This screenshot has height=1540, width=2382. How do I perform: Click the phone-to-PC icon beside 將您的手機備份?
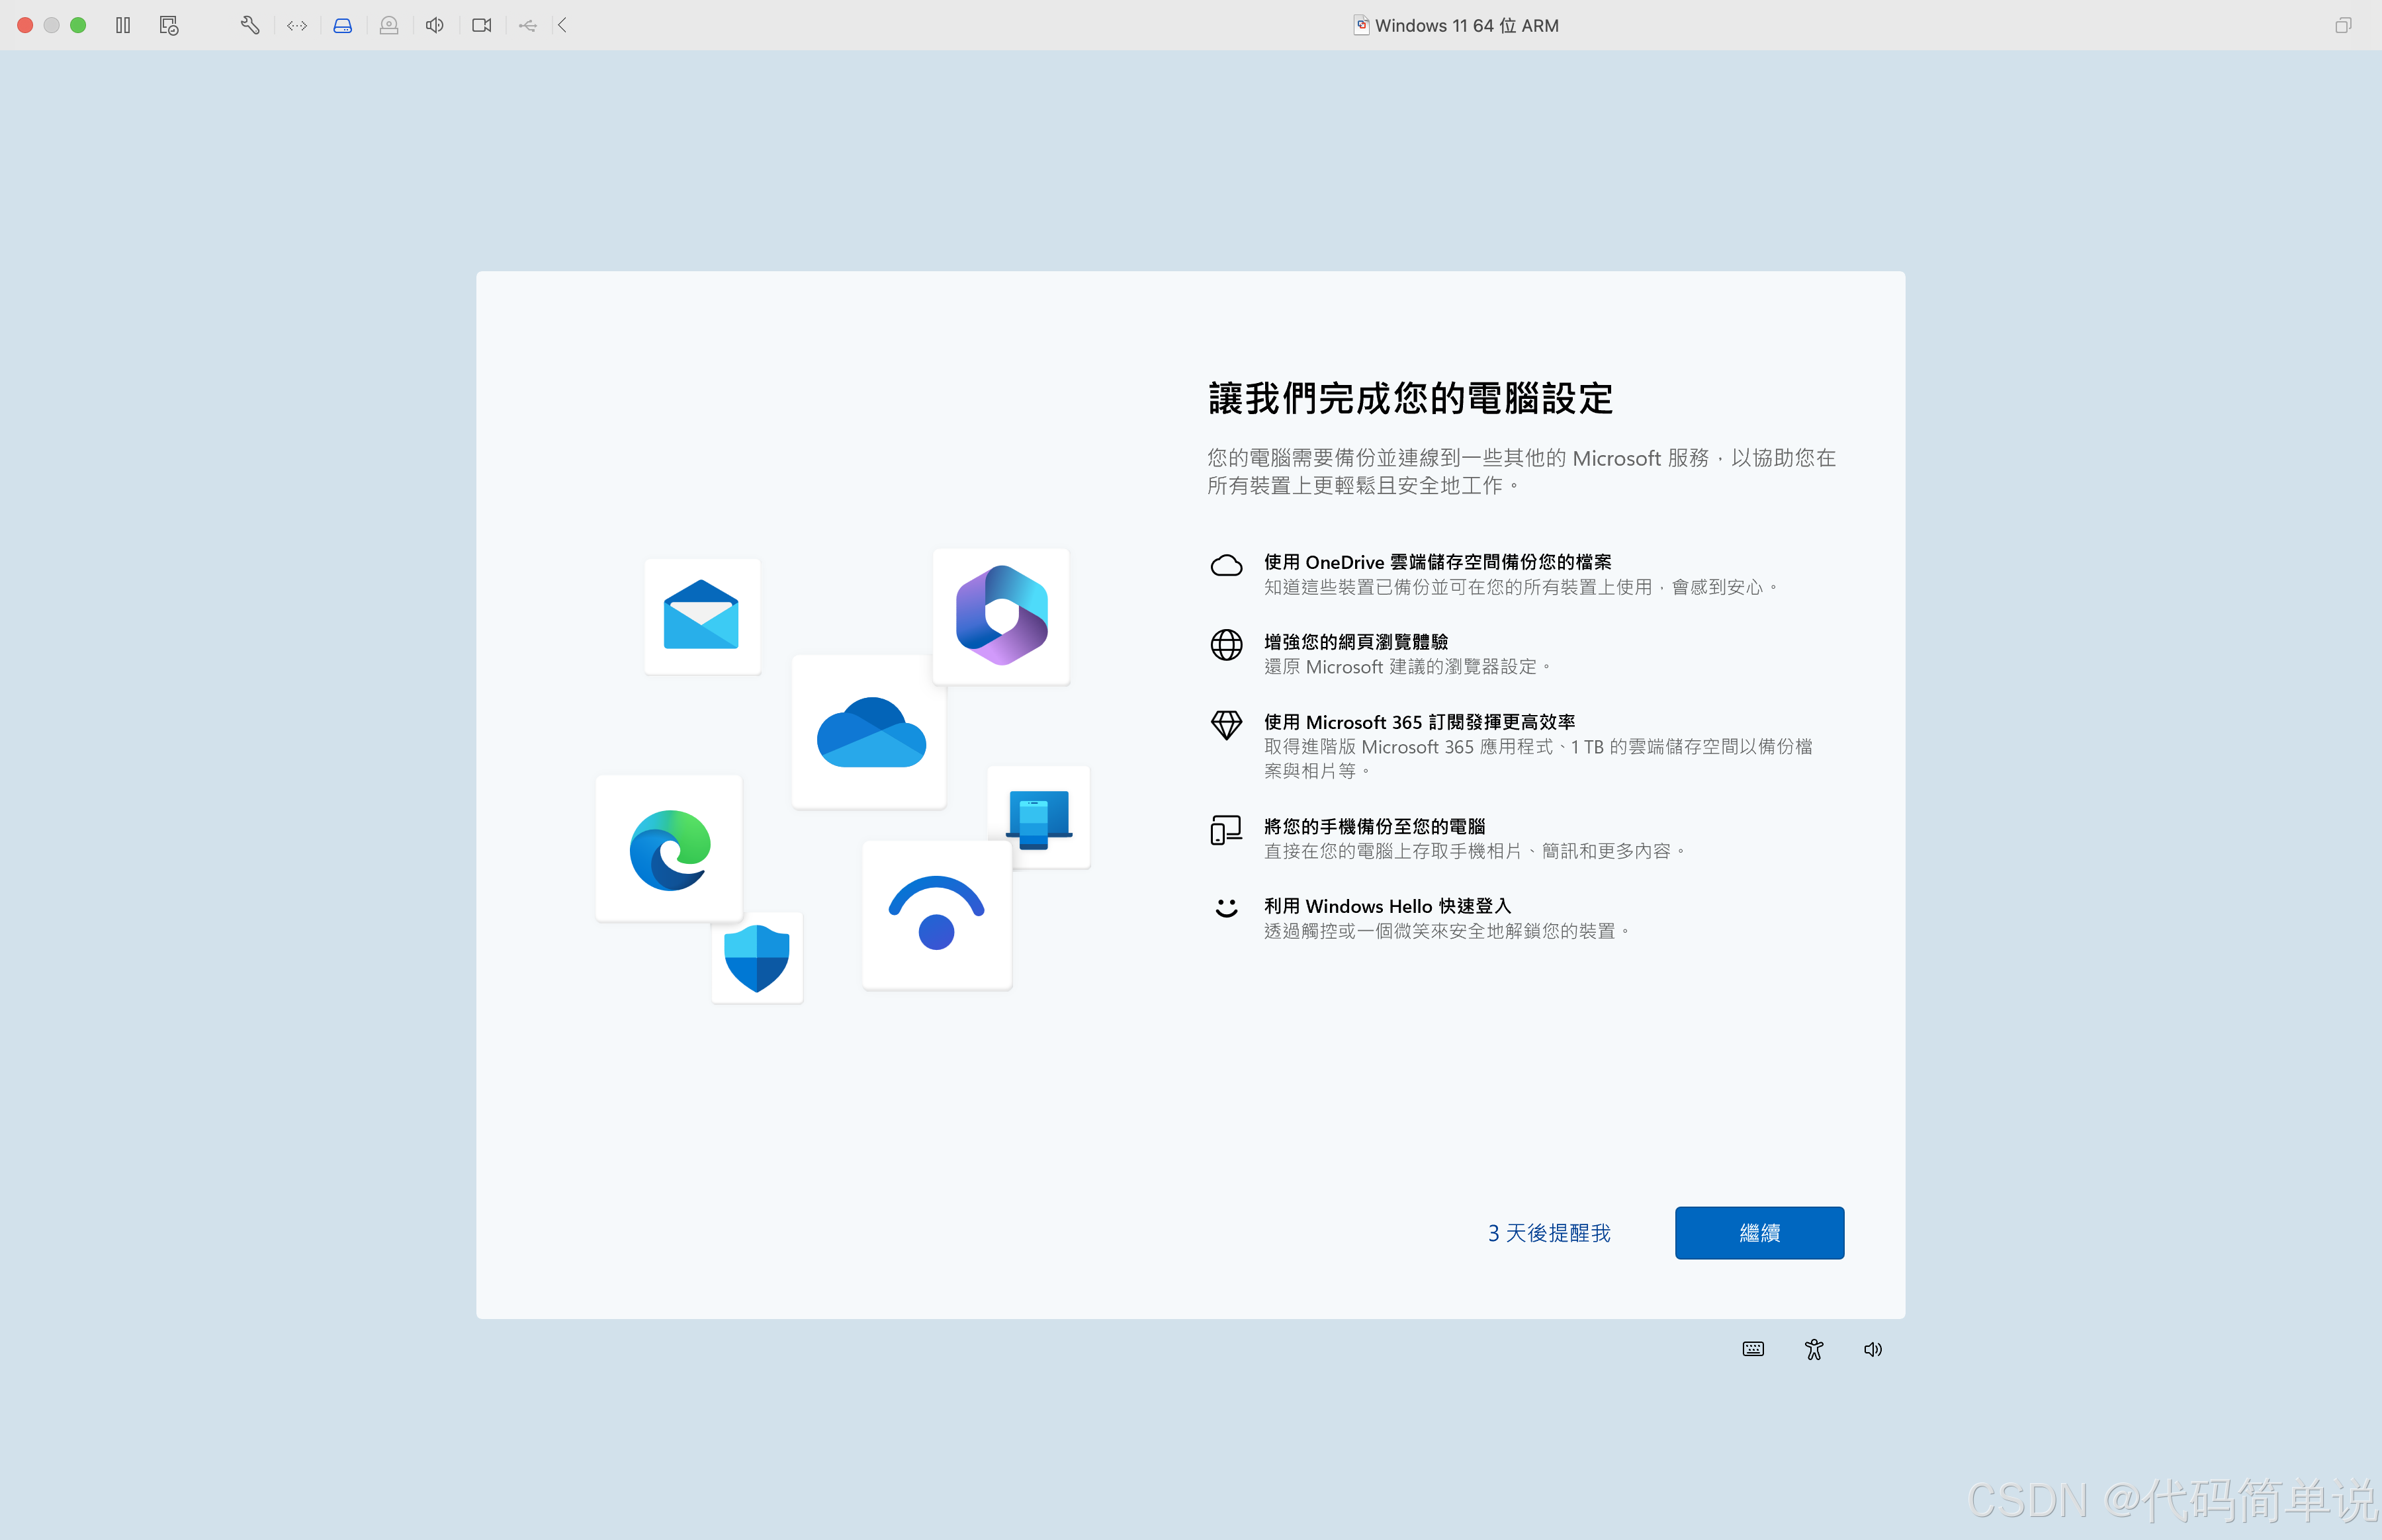(1226, 830)
